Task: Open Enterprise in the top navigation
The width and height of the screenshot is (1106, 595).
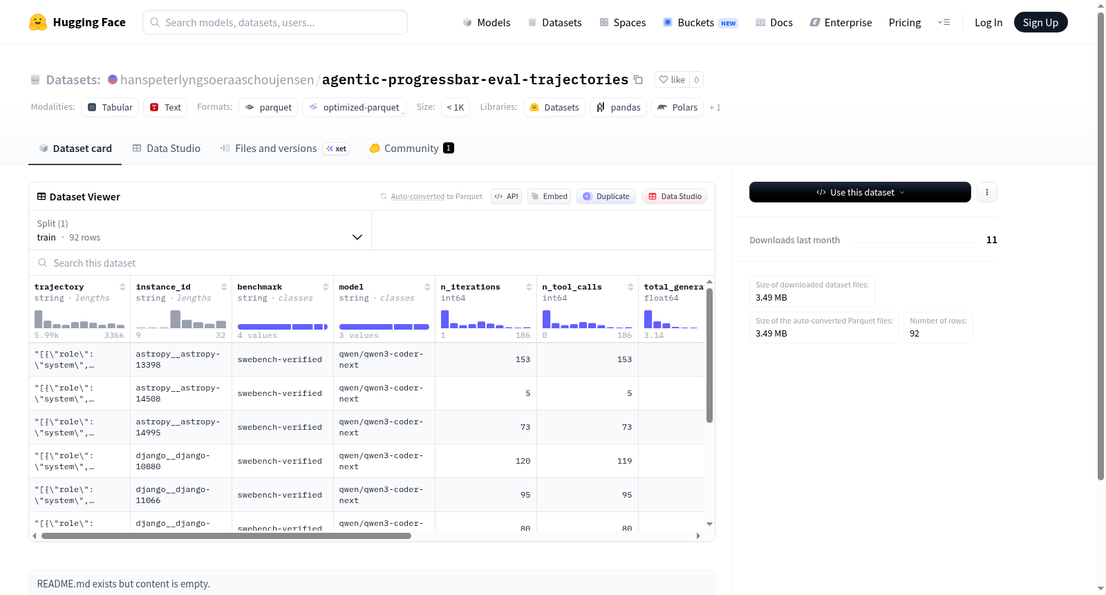Action: (841, 22)
